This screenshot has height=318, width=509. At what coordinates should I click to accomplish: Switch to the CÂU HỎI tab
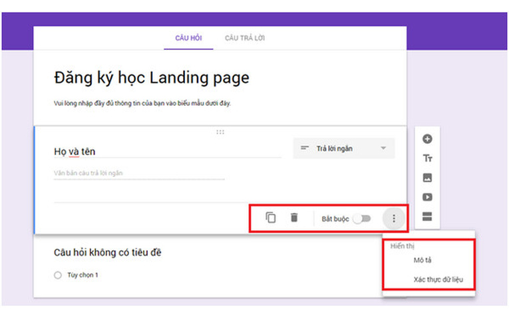point(188,38)
